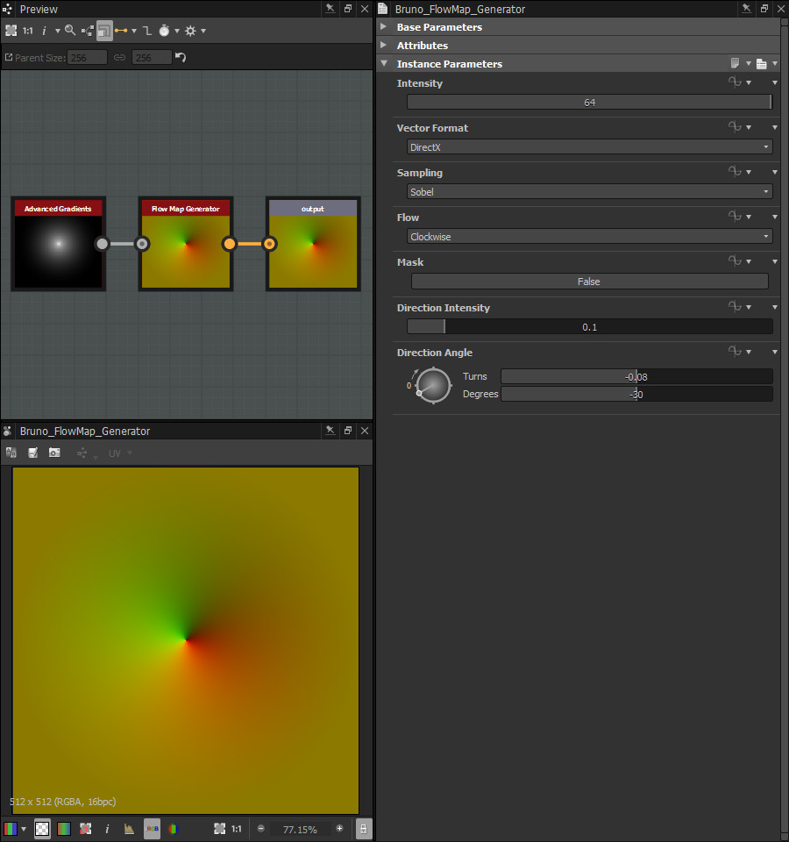
Task: Click the RGB channel selector icon at the bottom
Action: click(x=151, y=828)
